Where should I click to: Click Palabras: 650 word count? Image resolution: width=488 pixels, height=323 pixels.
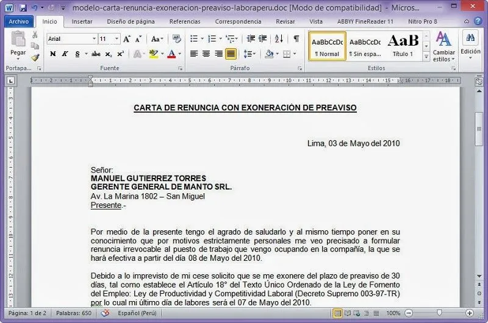tap(74, 313)
